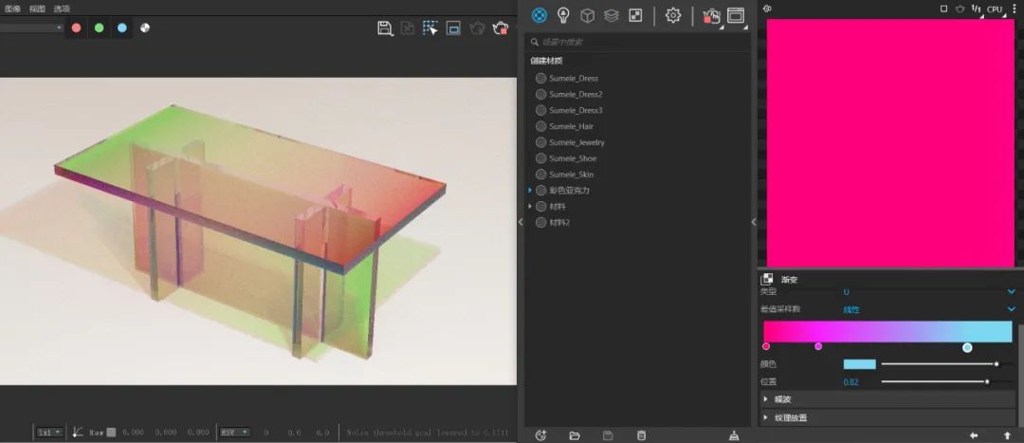Open the CPU engine selector
Image resolution: width=1024 pixels, height=443 pixels.
tap(995, 9)
